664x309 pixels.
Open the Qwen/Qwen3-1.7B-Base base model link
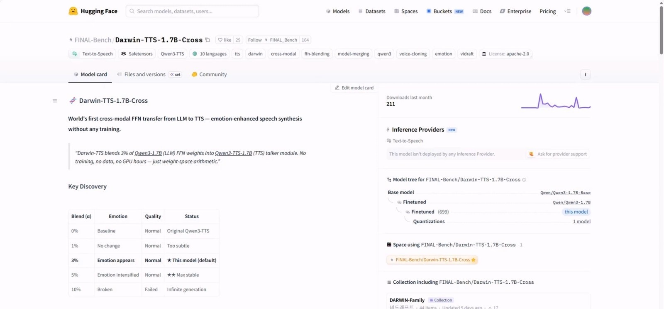pos(565,193)
